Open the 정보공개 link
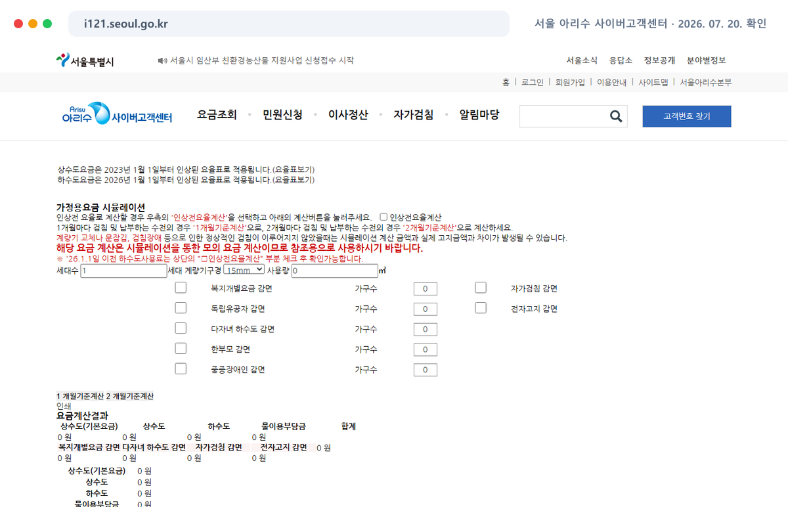 click(x=659, y=60)
